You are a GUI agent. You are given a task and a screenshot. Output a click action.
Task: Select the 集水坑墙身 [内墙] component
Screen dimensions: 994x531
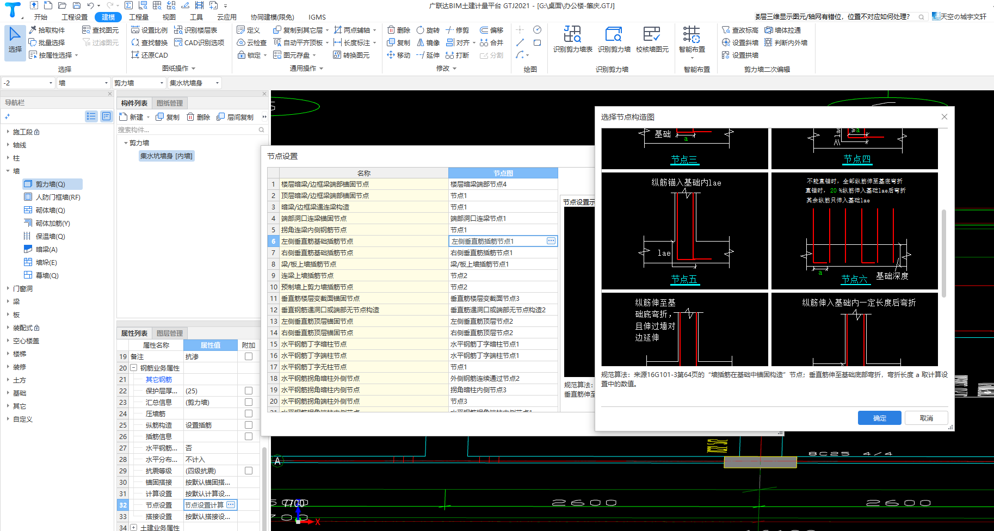[166, 156]
